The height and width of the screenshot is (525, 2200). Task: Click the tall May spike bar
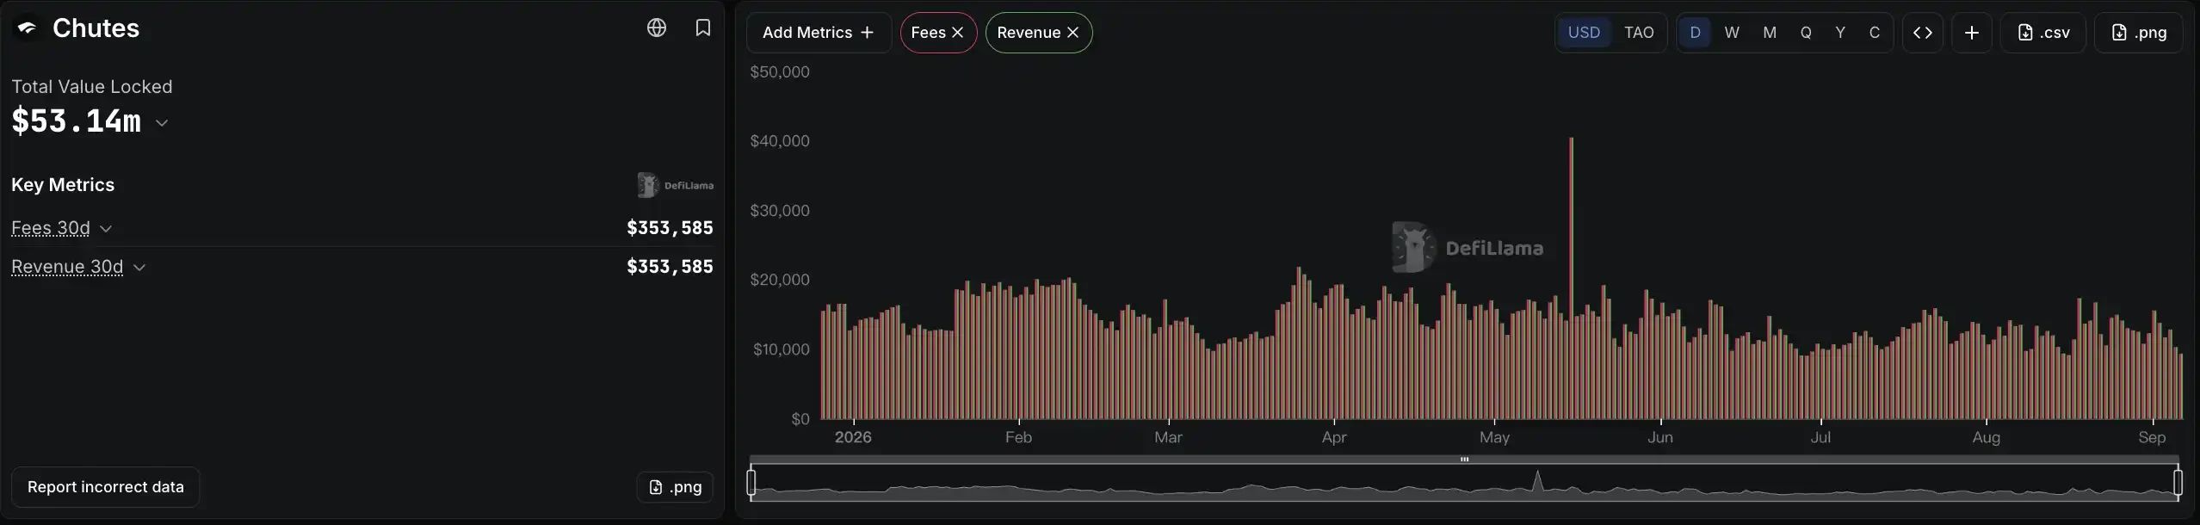click(x=1571, y=278)
